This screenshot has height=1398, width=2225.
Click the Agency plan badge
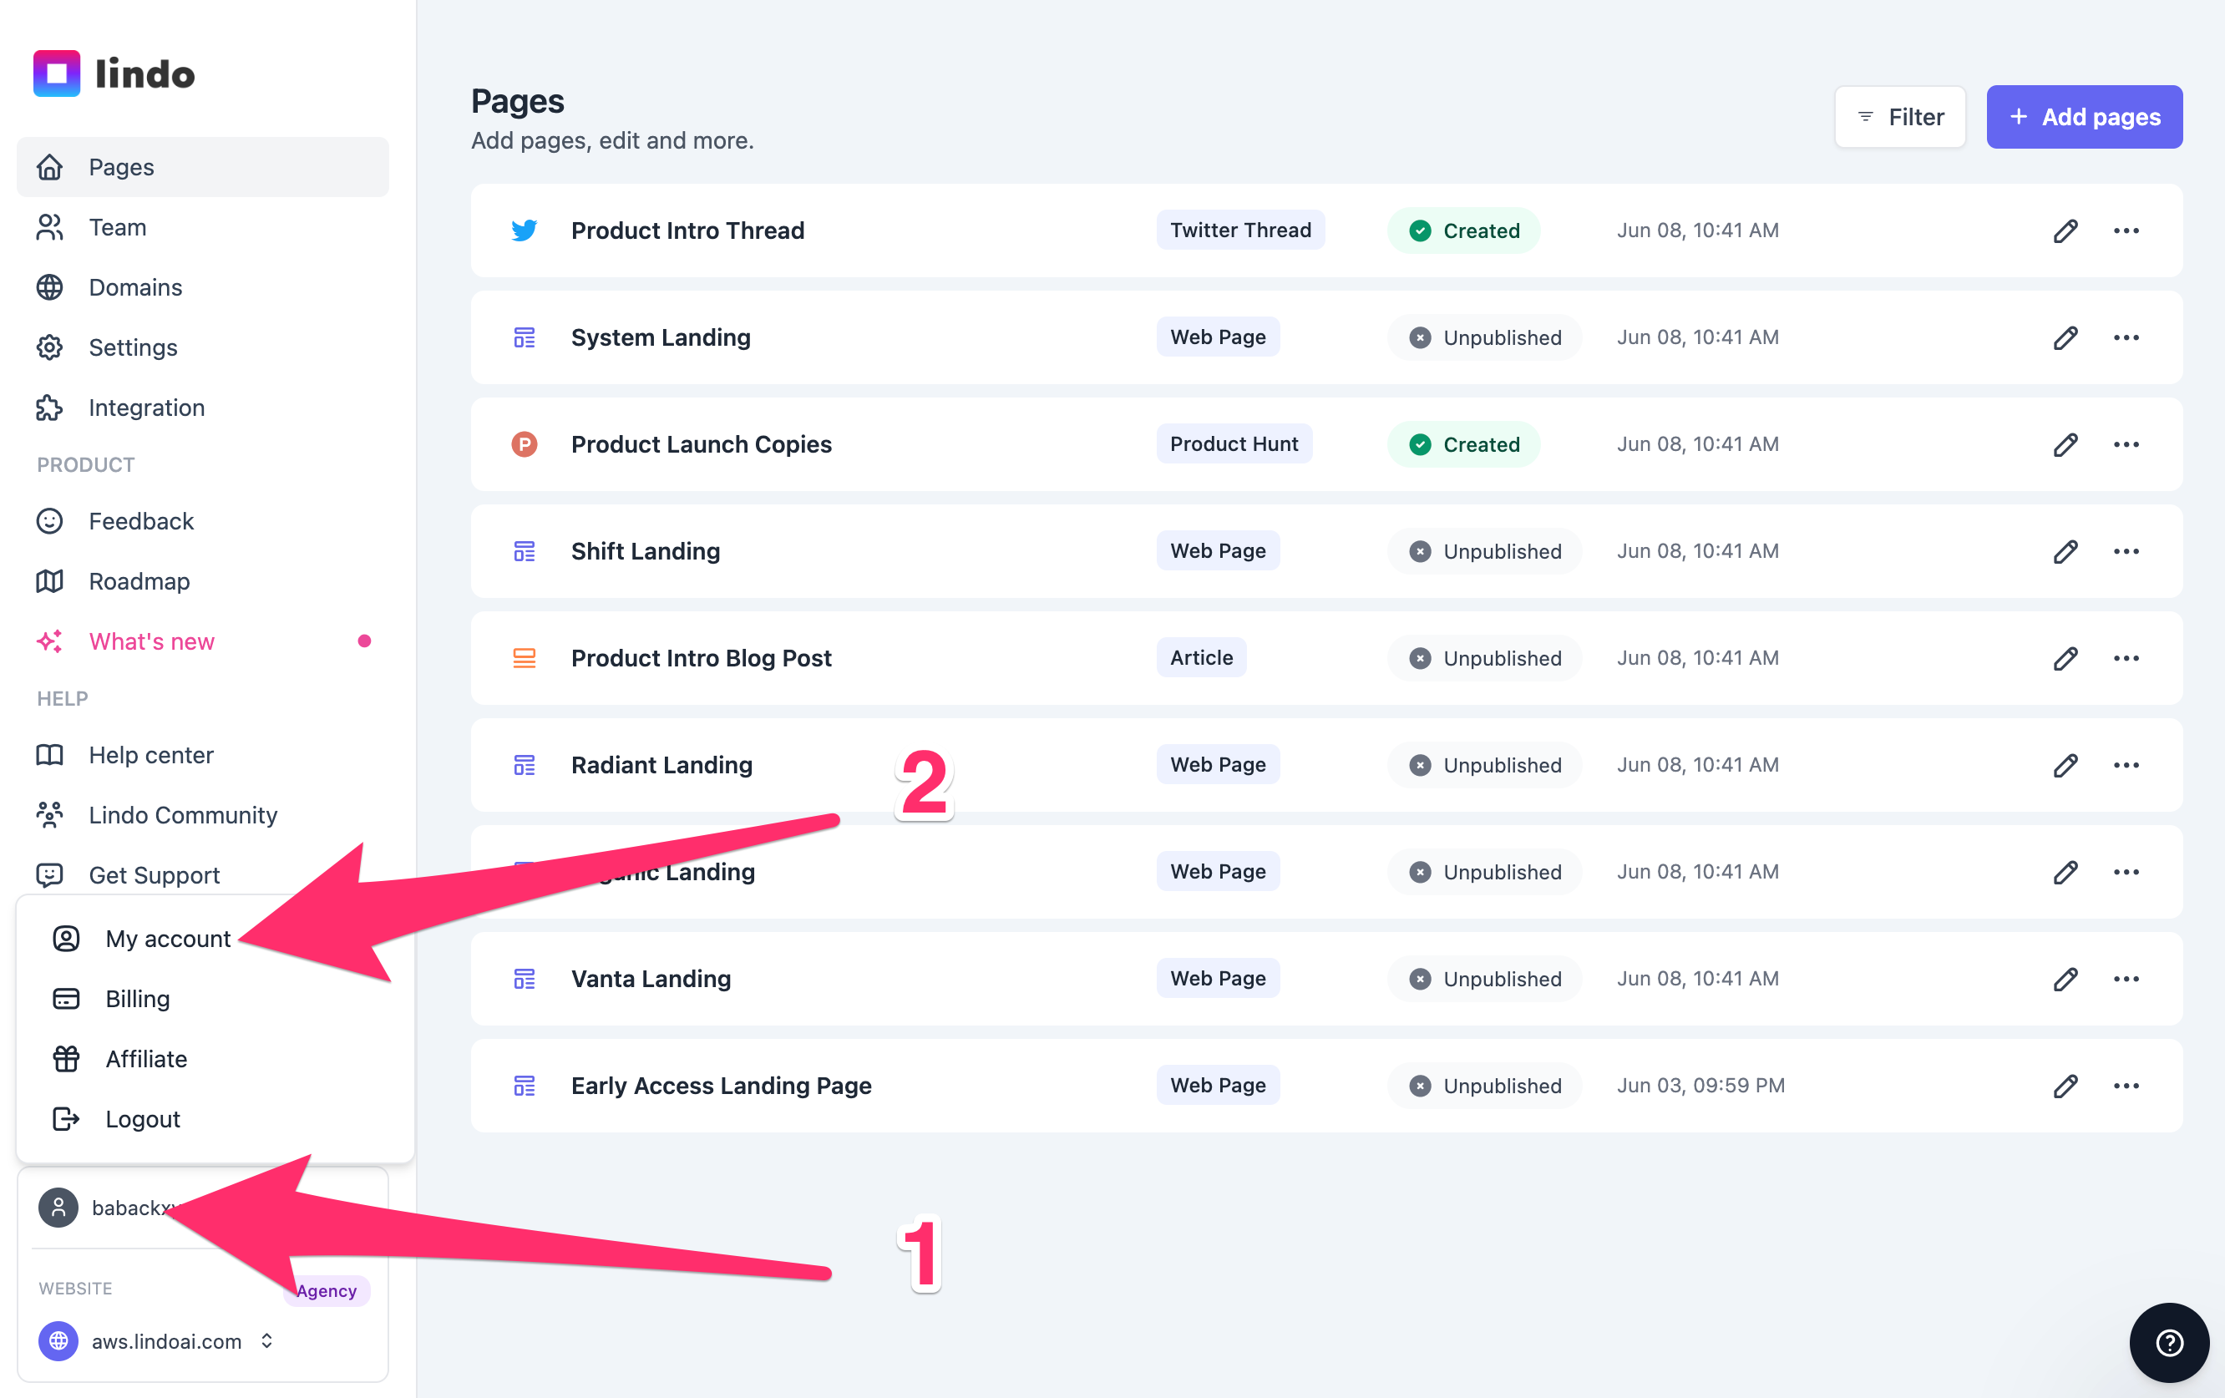[327, 1291]
